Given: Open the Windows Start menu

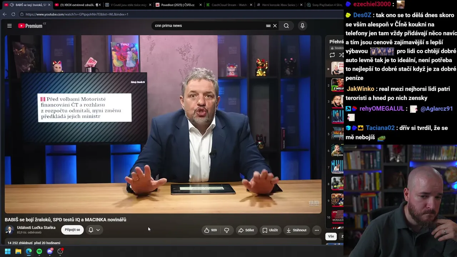Looking at the screenshot, I should 7,251.
